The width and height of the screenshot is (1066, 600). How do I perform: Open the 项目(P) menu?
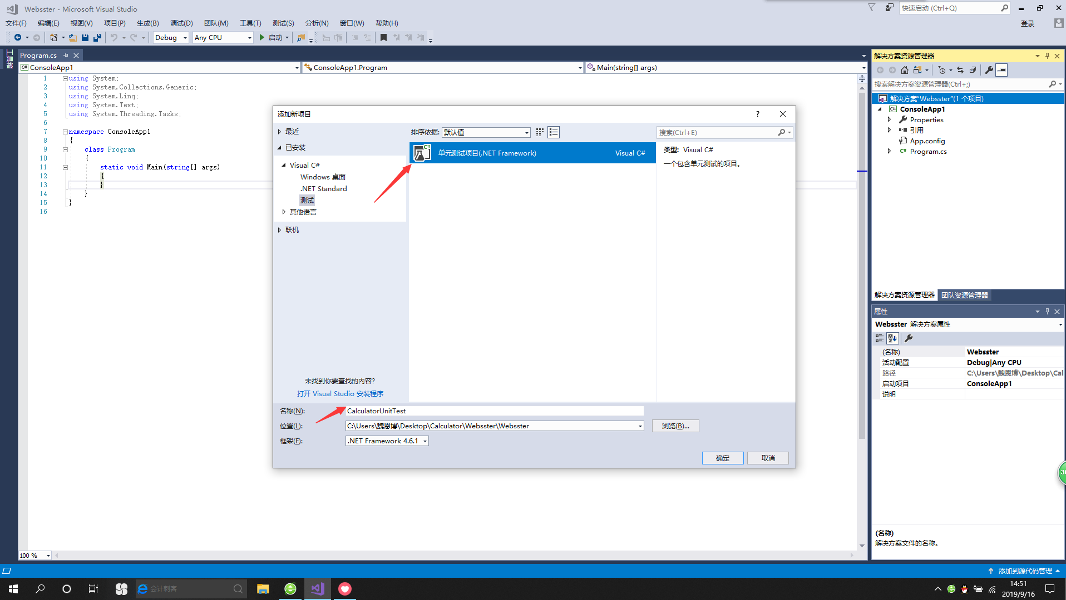(x=115, y=23)
